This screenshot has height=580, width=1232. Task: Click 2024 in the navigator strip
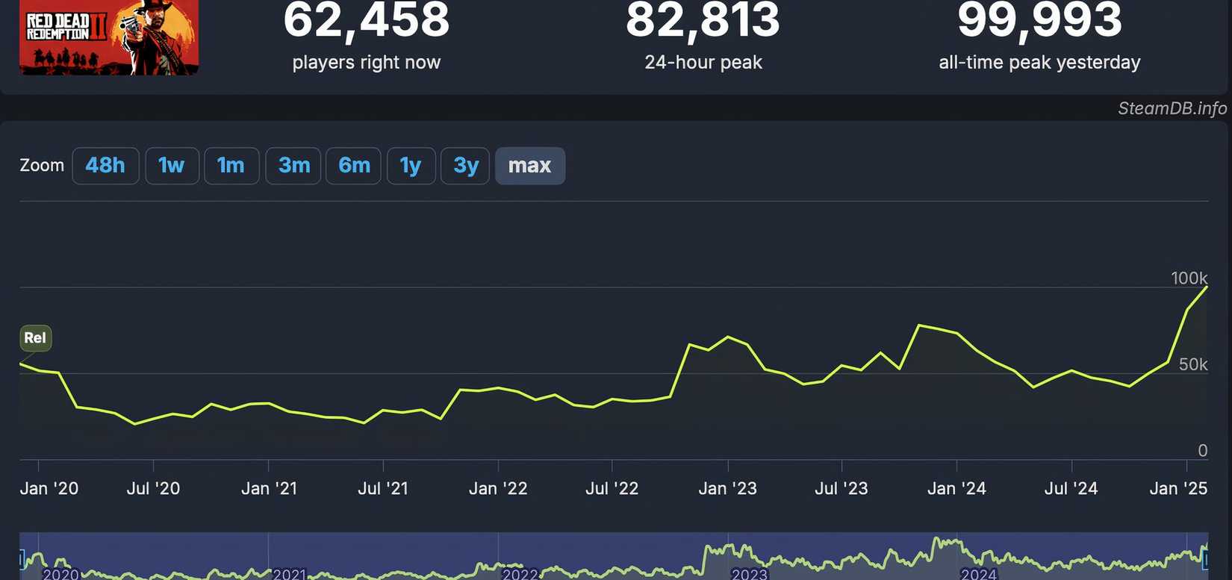[978, 573]
